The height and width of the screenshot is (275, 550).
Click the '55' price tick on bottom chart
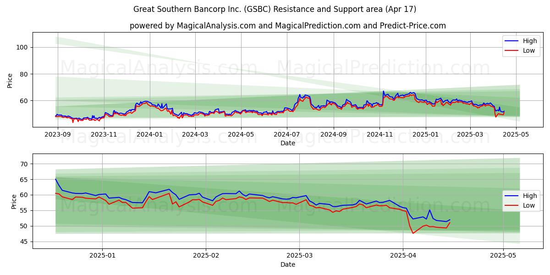point(25,210)
